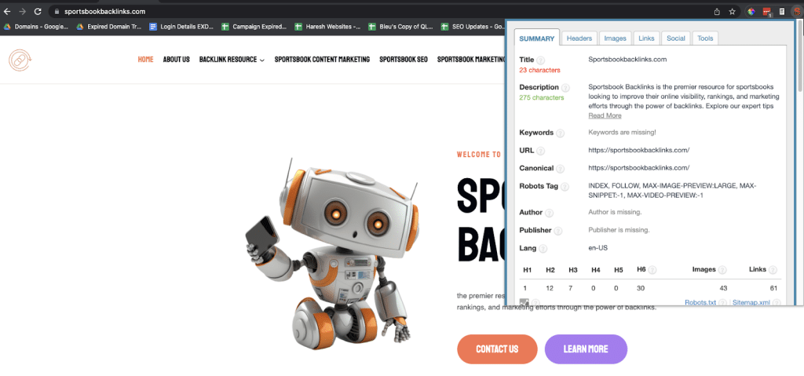Click the browser back arrow
This screenshot has height=376, width=804.
pyautogui.click(x=7, y=12)
